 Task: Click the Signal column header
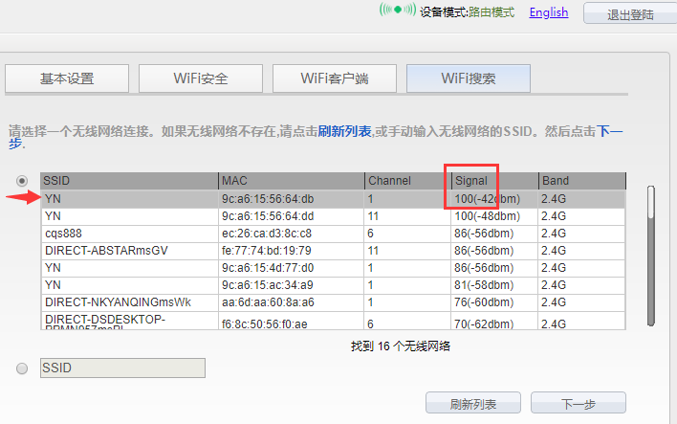coord(493,181)
